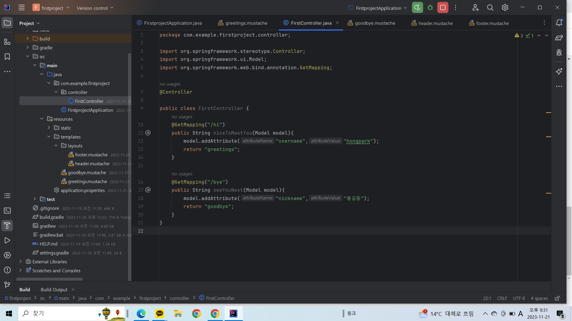Click the UTF-8 encoding status button
The height and width of the screenshot is (321, 572).
click(x=519, y=298)
